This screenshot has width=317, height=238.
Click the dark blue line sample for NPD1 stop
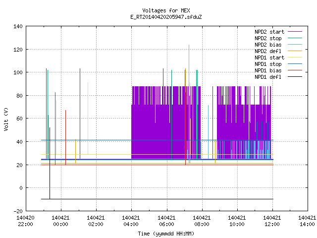(295, 64)
